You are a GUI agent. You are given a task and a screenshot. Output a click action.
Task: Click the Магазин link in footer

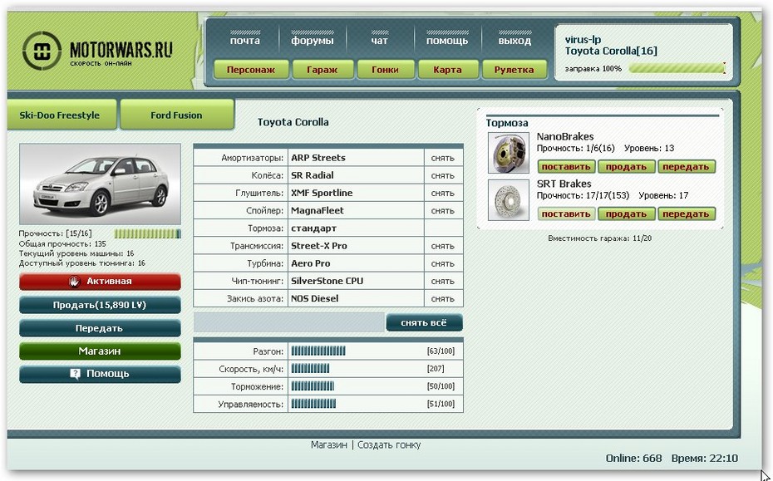tap(329, 445)
